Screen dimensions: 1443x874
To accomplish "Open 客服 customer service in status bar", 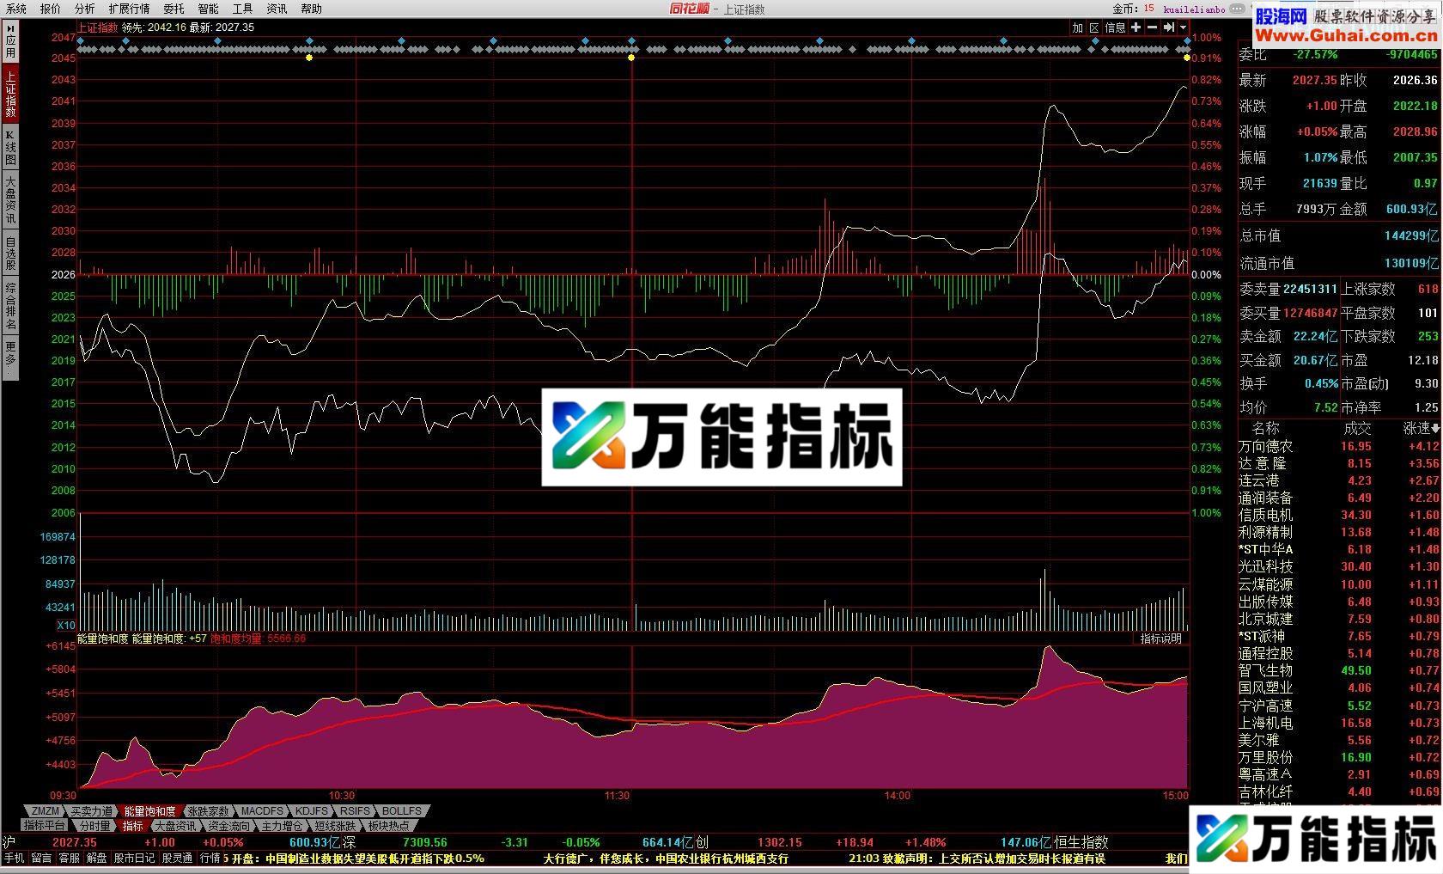I will tap(68, 858).
